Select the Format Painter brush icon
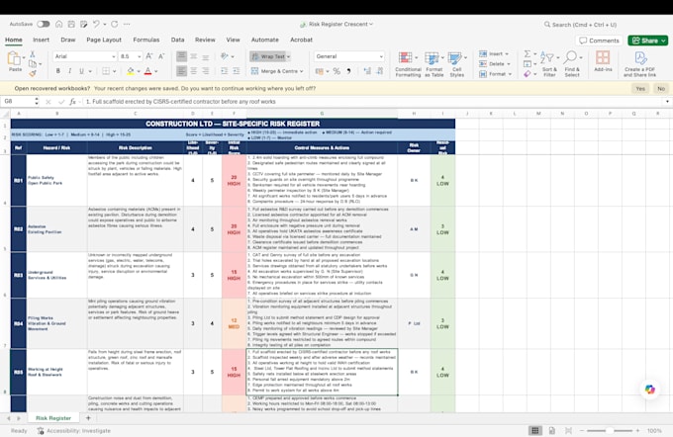 (33, 73)
